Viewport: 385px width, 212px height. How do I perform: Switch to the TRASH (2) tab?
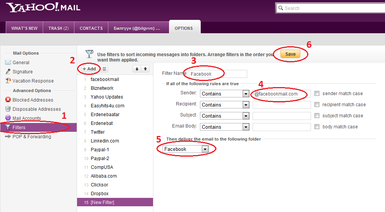tap(58, 28)
